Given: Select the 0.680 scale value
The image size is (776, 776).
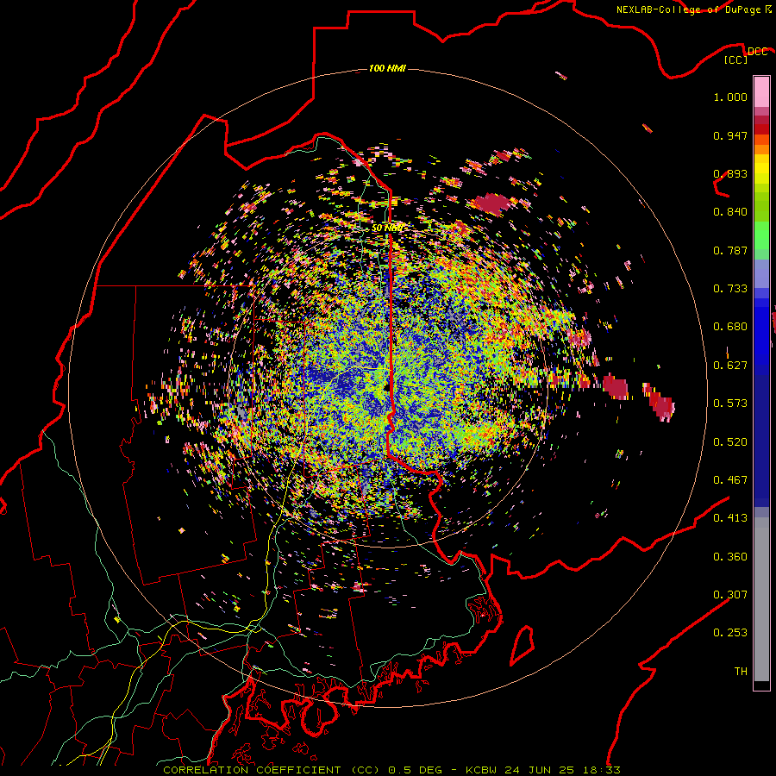Looking at the screenshot, I should coord(730,327).
